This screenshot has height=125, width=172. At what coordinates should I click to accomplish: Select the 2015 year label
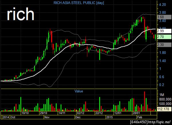tap(110, 117)
